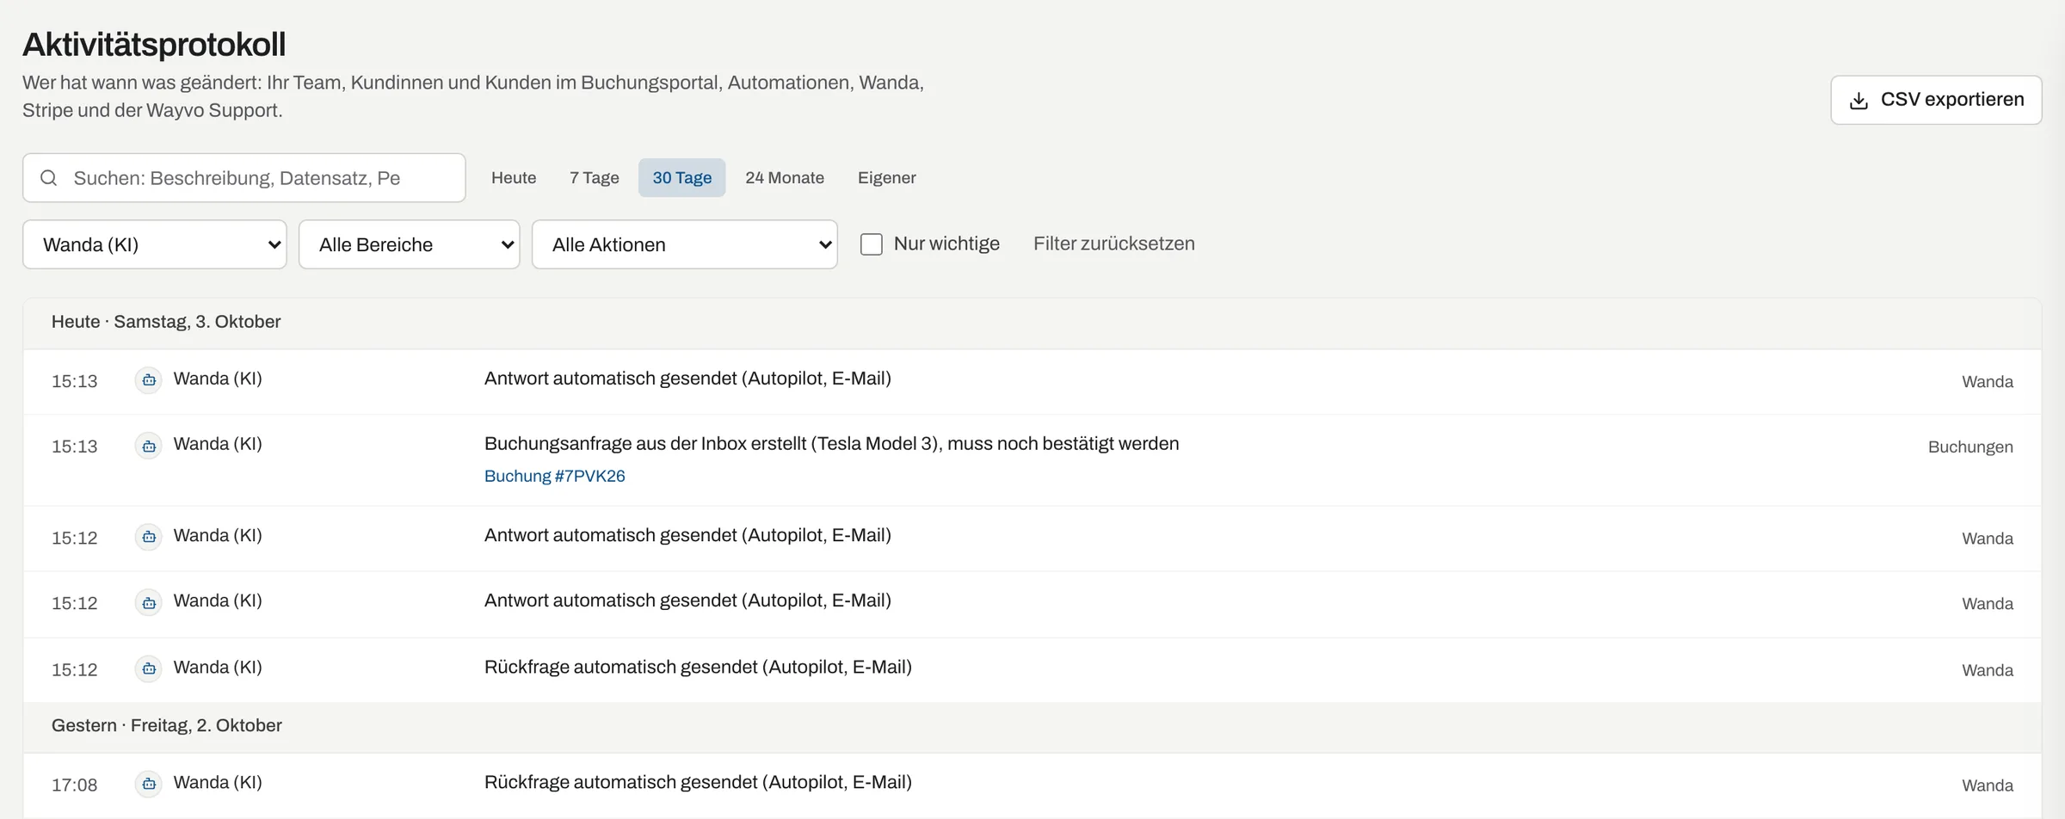
Task: Select the Heute time range tab
Action: pyautogui.click(x=514, y=178)
